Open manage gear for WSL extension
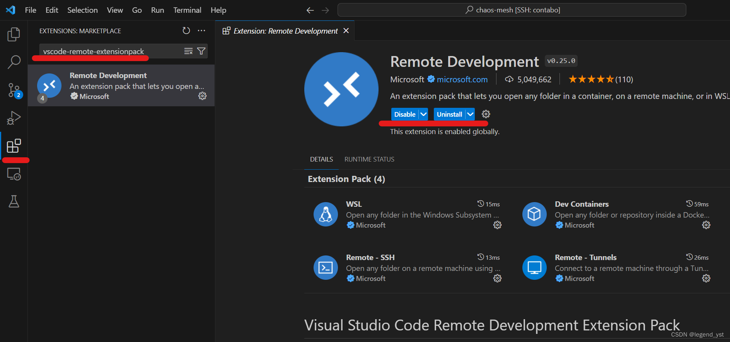Image resolution: width=730 pixels, height=342 pixels. 497,225
